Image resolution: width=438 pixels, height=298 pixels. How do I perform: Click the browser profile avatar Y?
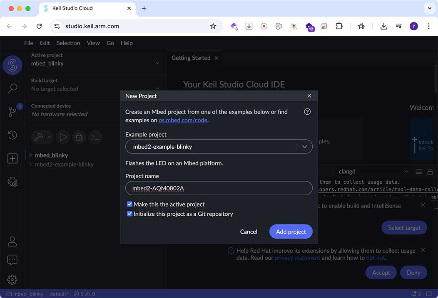(x=414, y=26)
